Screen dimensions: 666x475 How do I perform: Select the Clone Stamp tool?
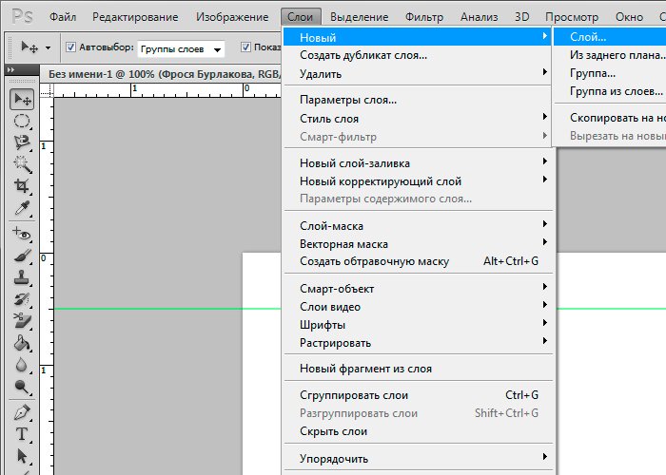[22, 278]
